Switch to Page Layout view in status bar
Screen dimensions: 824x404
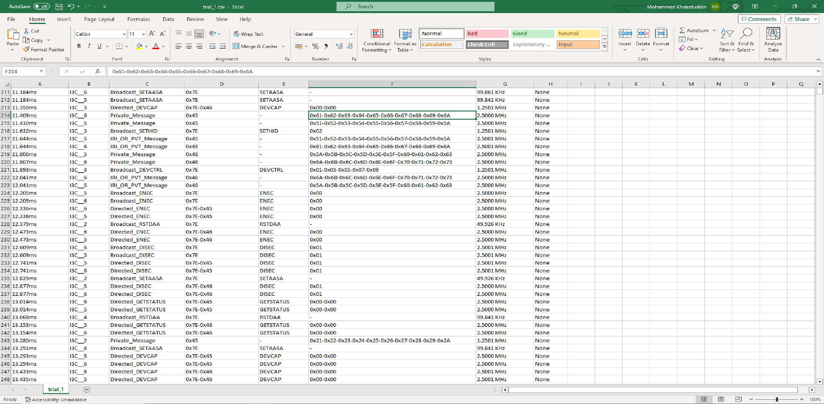click(x=721, y=399)
